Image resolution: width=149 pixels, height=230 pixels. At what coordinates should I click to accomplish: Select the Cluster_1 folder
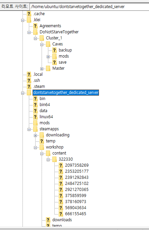point(54,38)
